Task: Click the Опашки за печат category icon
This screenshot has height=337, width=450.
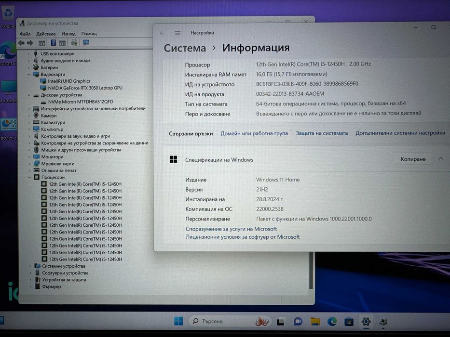Action: (37, 170)
